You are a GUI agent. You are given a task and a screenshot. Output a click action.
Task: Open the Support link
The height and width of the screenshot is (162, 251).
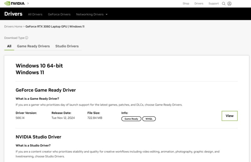coord(213,3)
